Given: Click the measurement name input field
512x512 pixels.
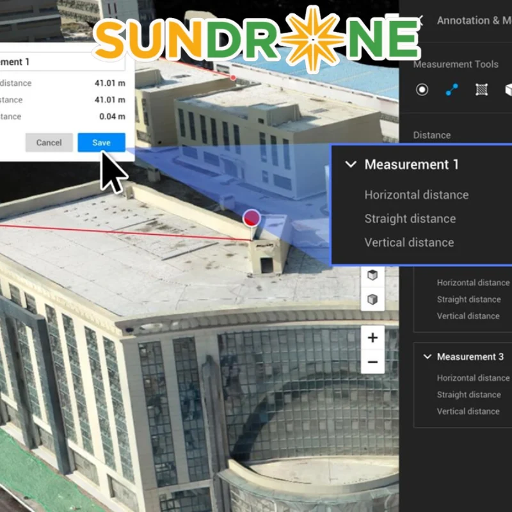Looking at the screenshot, I should (62, 61).
